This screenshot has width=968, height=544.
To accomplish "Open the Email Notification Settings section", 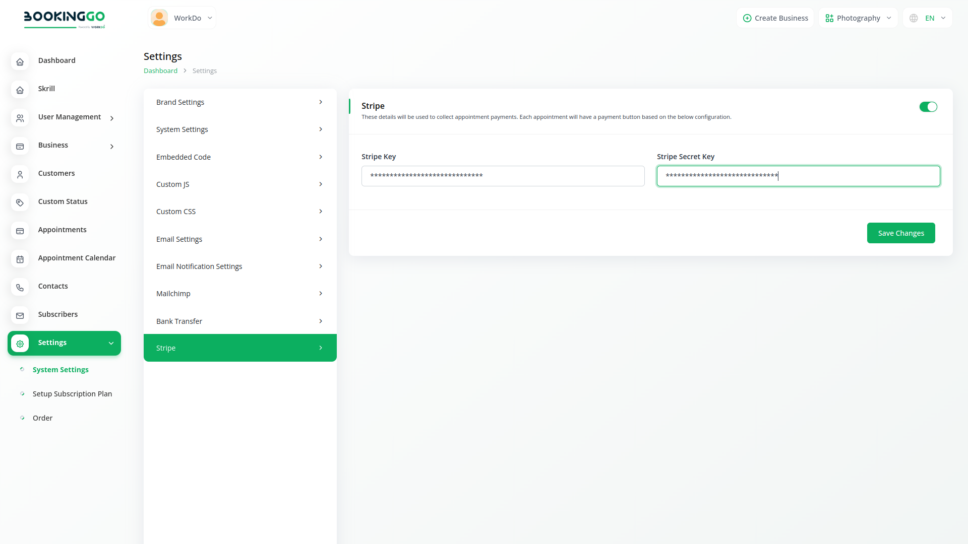I will pos(240,266).
